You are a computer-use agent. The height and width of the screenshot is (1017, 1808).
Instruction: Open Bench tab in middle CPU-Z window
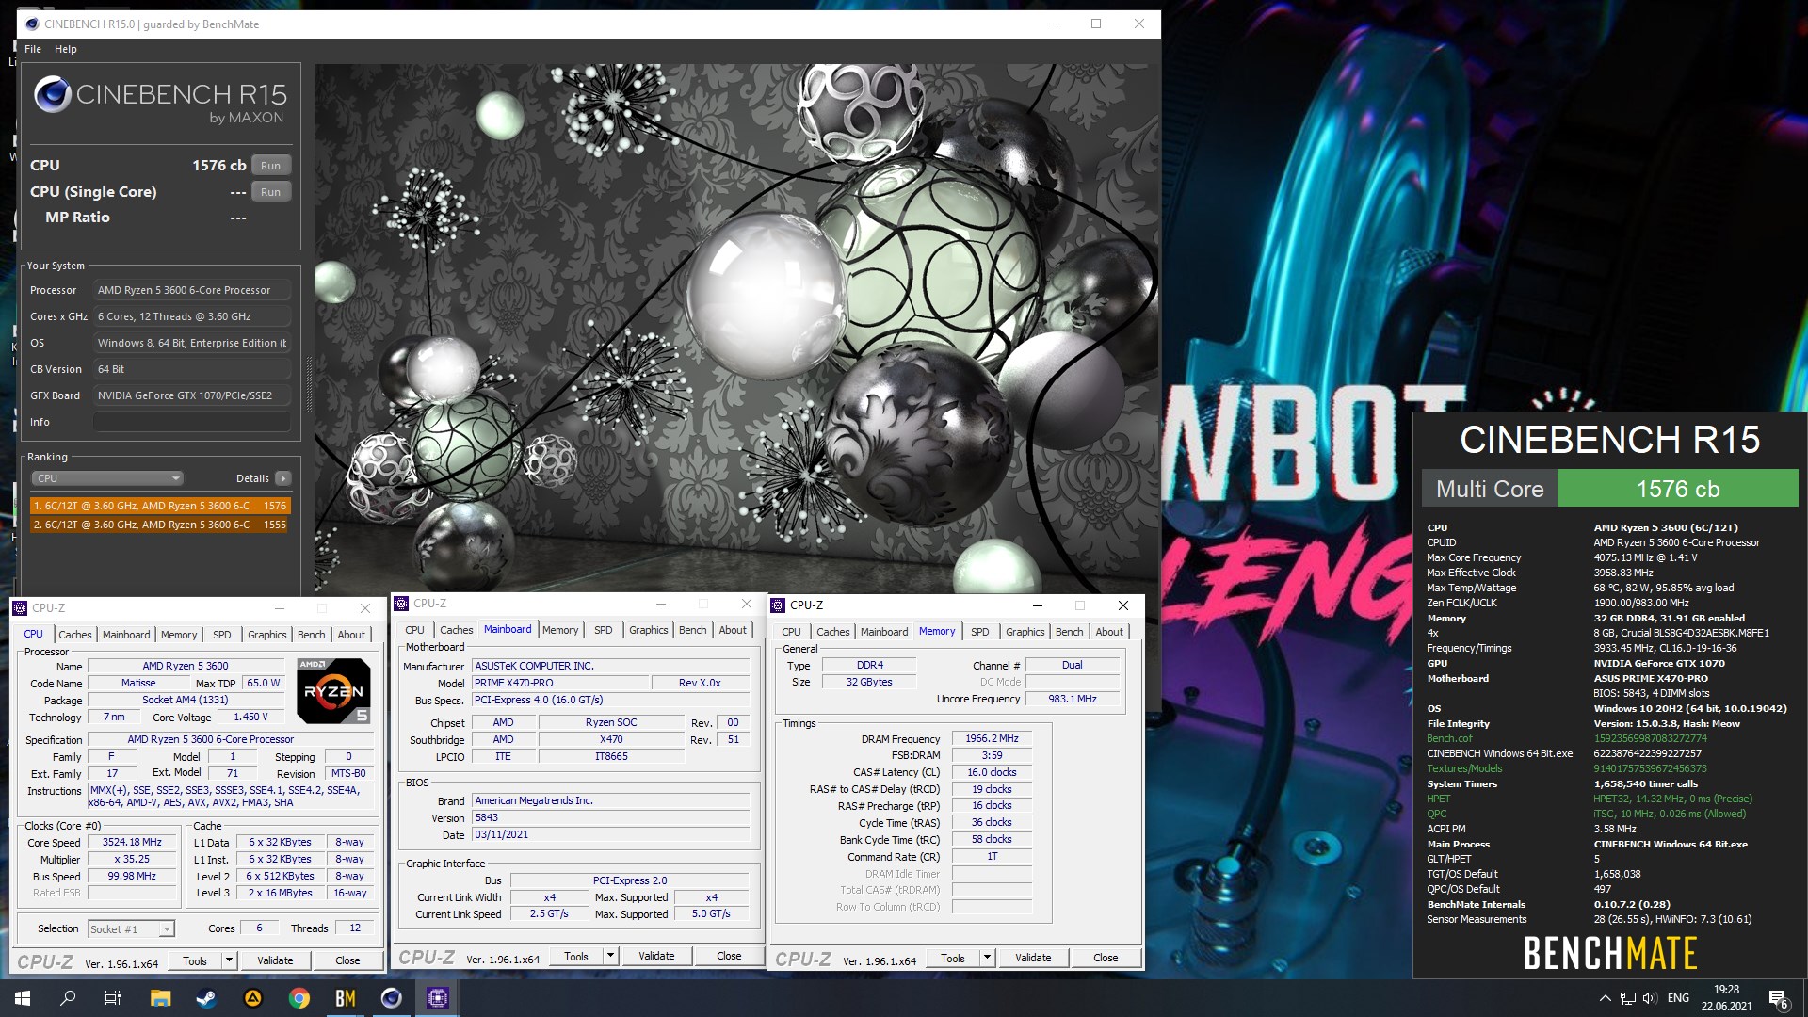coord(693,630)
